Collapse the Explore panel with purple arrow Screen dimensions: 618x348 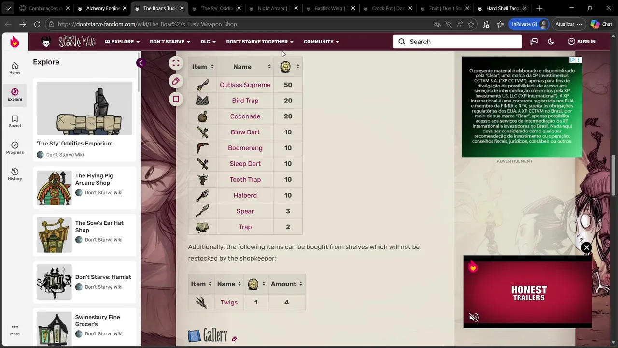click(140, 63)
